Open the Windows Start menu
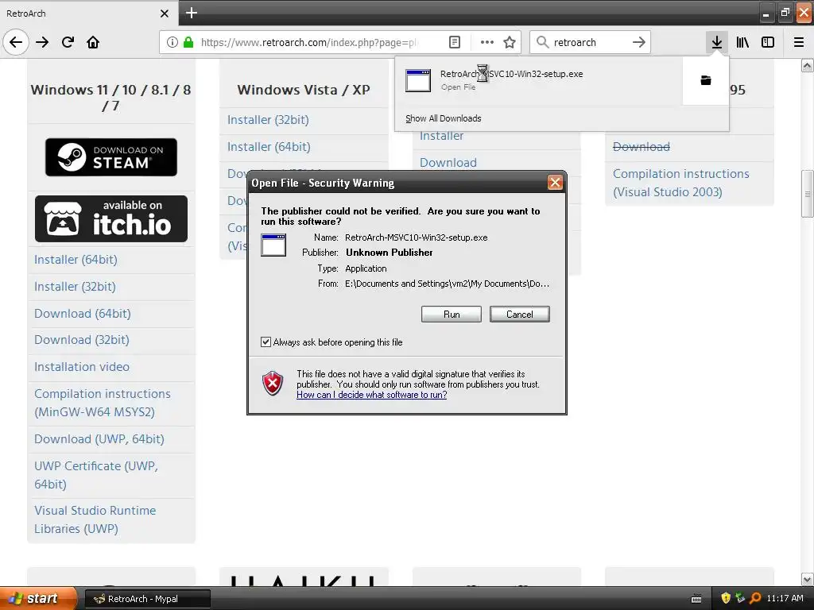Screen dimensions: 814x610 (37, 598)
